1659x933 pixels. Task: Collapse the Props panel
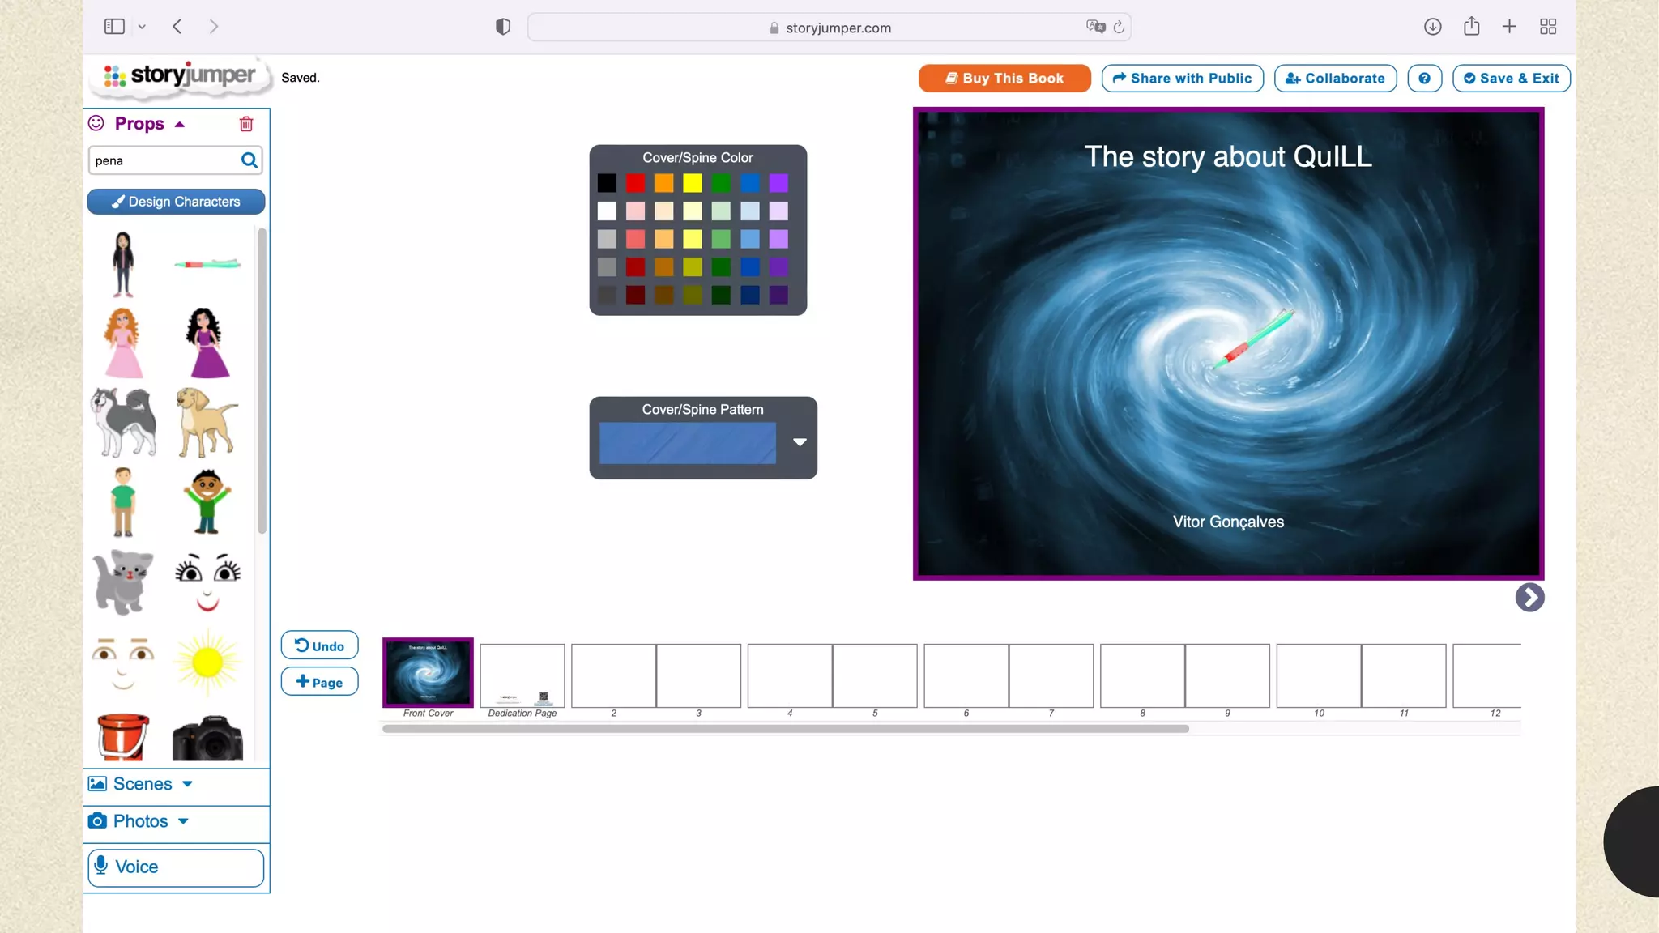tap(179, 124)
